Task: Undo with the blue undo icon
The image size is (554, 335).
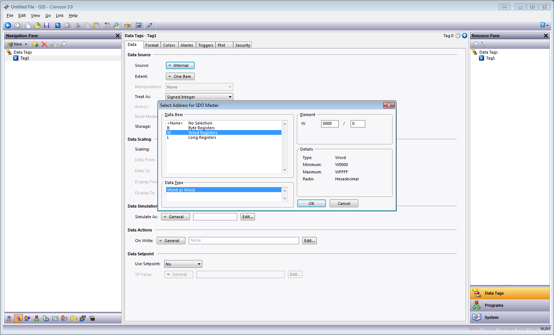Action: pos(58,25)
